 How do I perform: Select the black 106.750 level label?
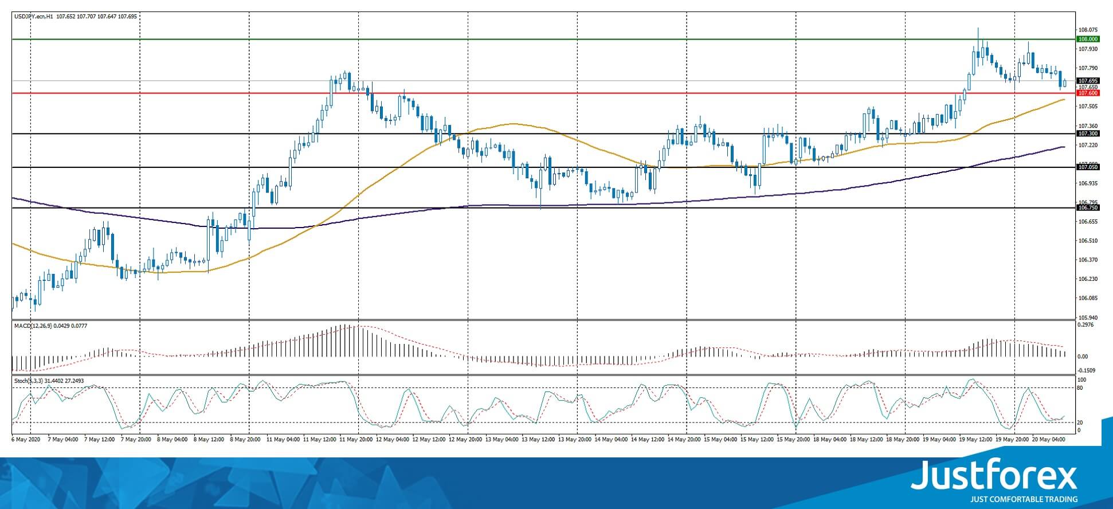[x=1088, y=208]
